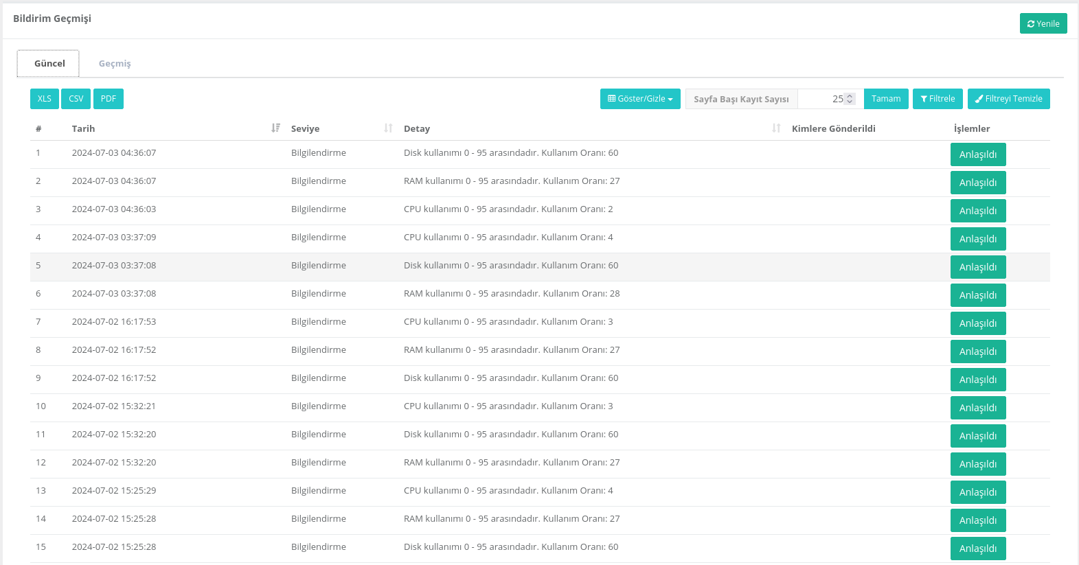The image size is (1079, 565).
Task: Sort by the Detay column sort icon
Action: click(776, 128)
